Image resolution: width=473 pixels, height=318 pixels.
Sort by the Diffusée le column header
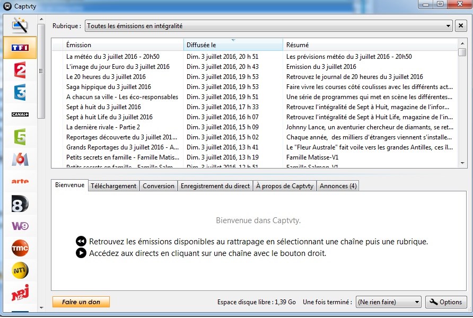pos(233,45)
